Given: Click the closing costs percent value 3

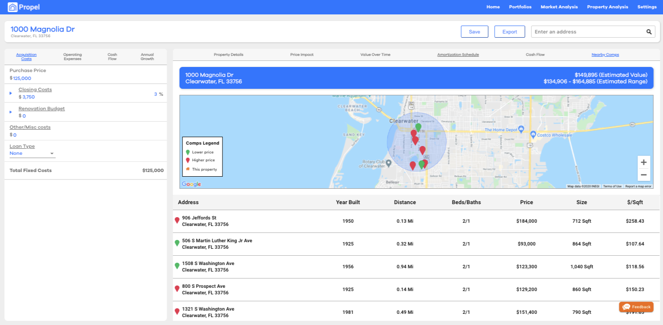Looking at the screenshot, I should click(x=156, y=94).
